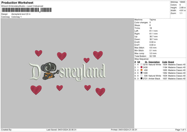Click thread code 1362 in stop sequence

[165, 73]
